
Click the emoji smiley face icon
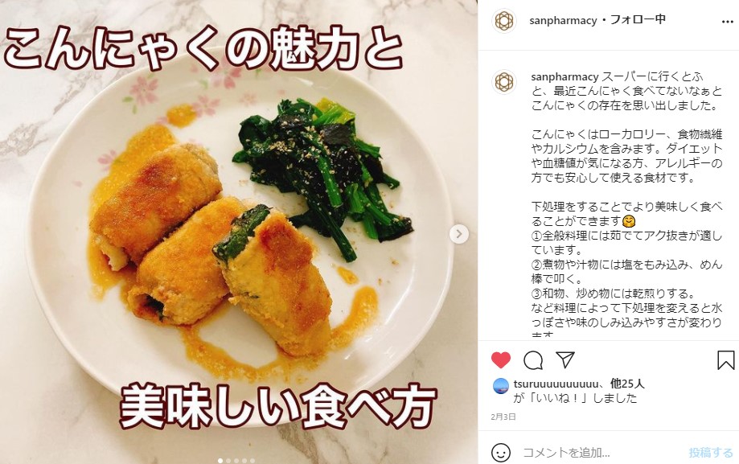pos(500,452)
